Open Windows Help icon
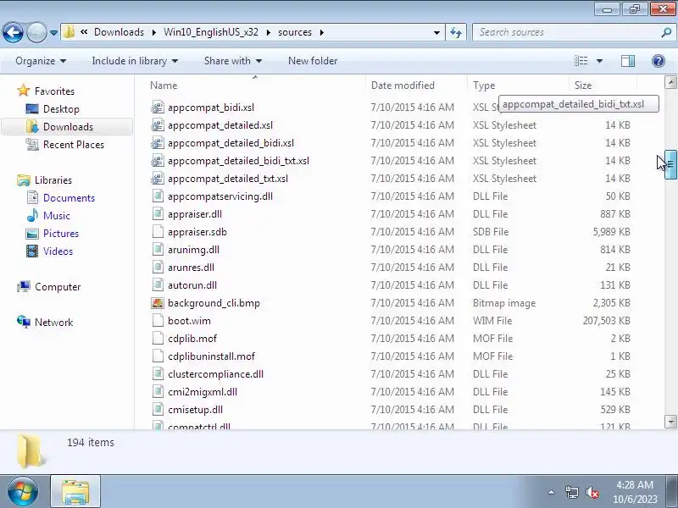 click(659, 61)
